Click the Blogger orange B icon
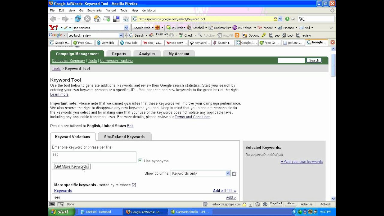 (x=237, y=35)
